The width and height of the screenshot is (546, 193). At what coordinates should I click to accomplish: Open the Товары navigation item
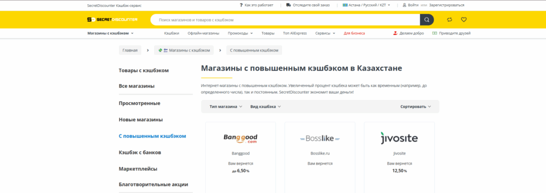pos(268,33)
